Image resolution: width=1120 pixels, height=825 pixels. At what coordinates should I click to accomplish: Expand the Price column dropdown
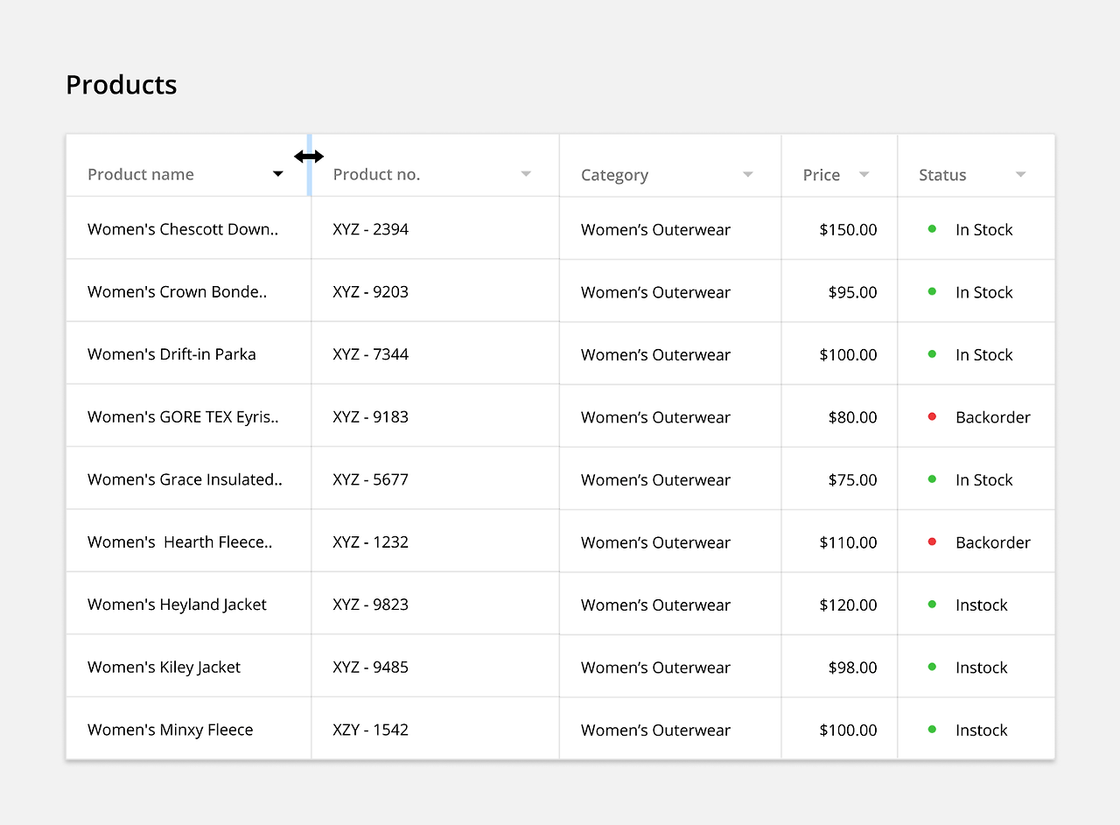[x=864, y=174]
